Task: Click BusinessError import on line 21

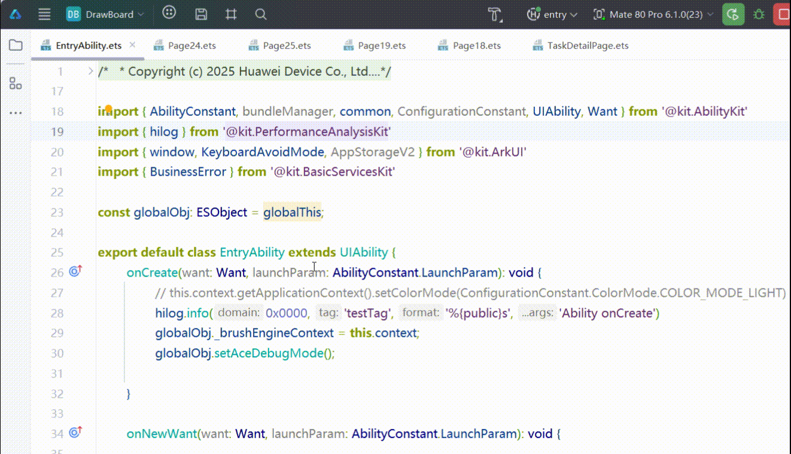Action: tap(188, 172)
